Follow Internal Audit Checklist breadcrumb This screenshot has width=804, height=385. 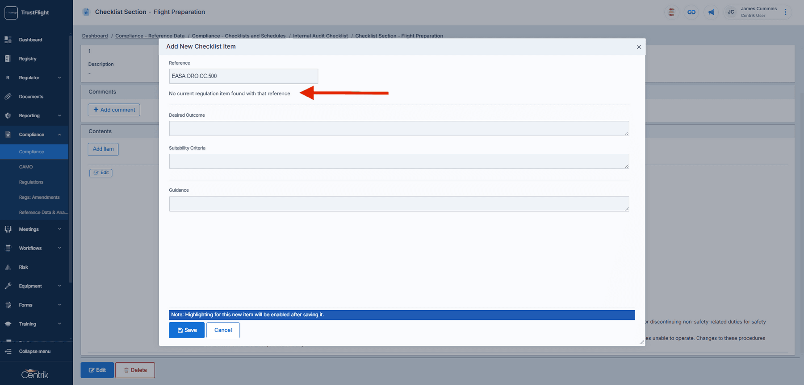click(x=320, y=36)
